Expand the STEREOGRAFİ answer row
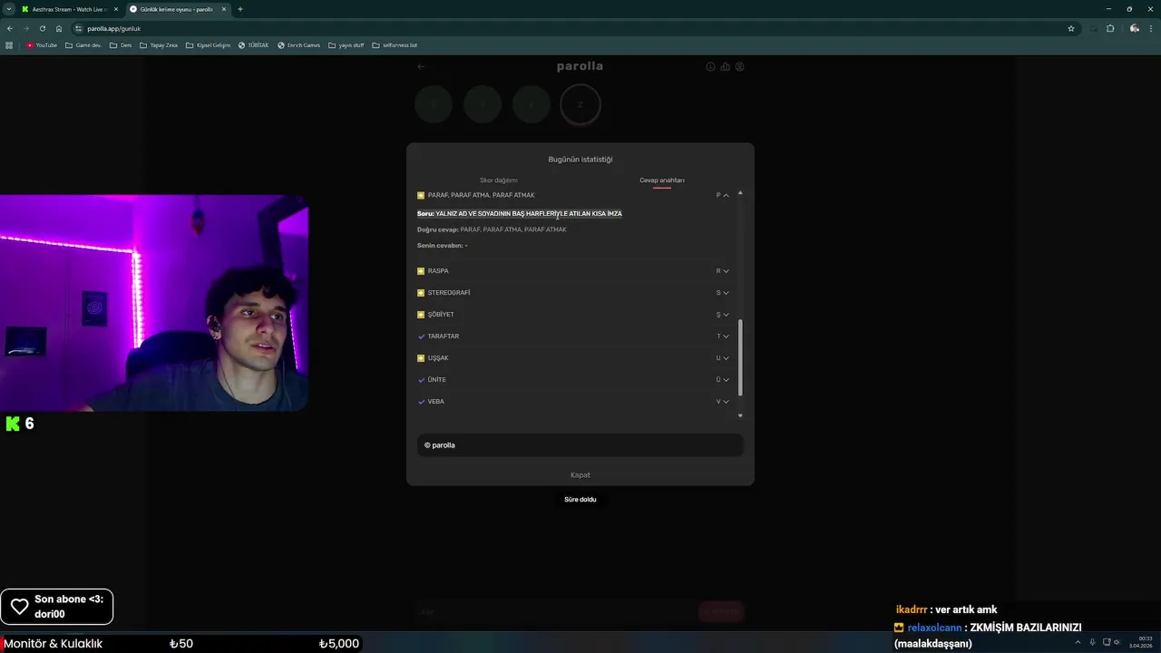 pos(573,293)
